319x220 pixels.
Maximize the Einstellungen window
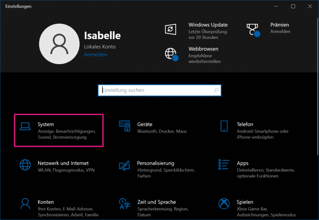click(x=293, y=6)
